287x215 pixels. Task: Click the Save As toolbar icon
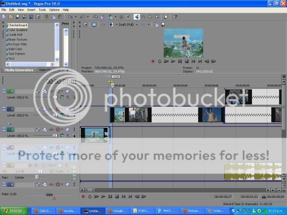click(24, 17)
